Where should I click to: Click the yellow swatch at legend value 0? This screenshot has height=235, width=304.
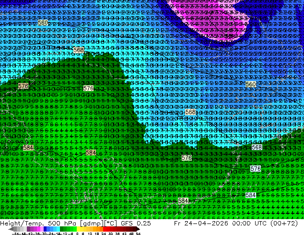78,229
